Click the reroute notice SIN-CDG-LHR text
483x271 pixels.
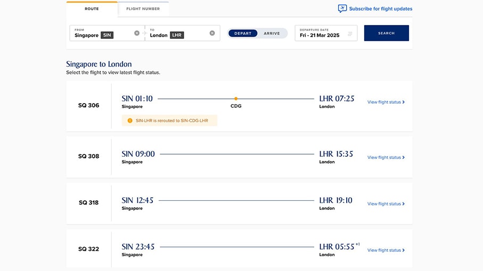coord(172,121)
